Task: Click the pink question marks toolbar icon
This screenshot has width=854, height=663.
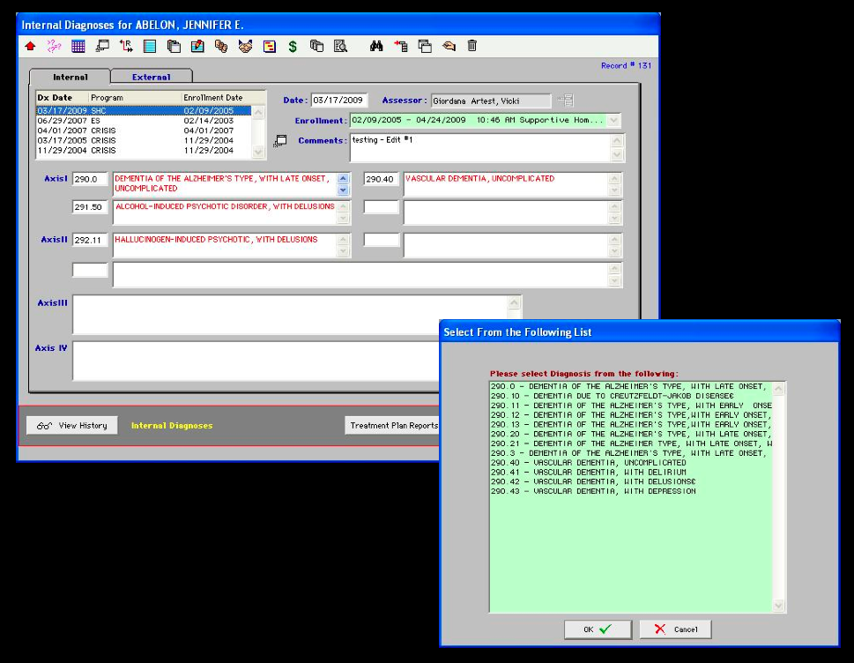Action: (54, 47)
